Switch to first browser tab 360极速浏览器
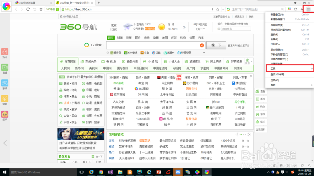Screen dimensions: 314x176 [x=34, y=3]
